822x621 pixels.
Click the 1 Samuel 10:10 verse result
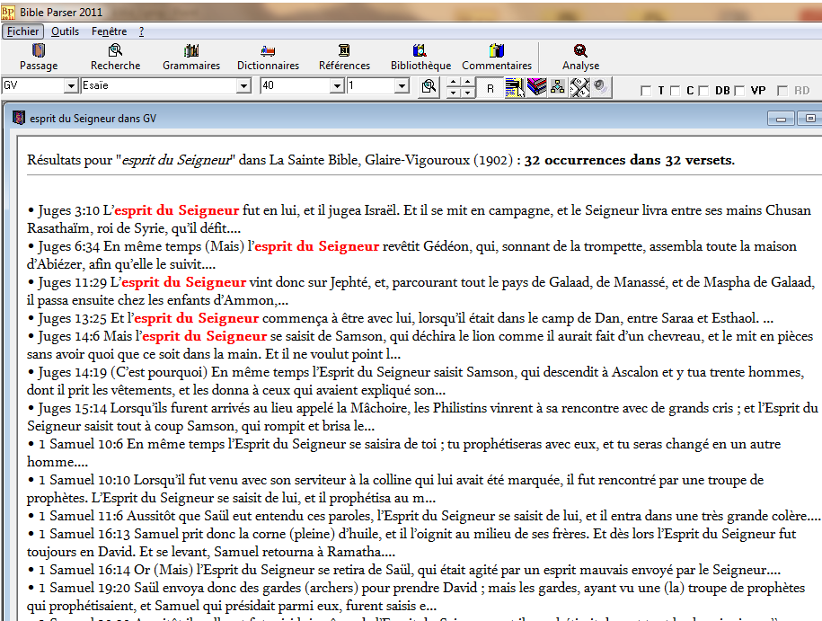click(x=396, y=488)
